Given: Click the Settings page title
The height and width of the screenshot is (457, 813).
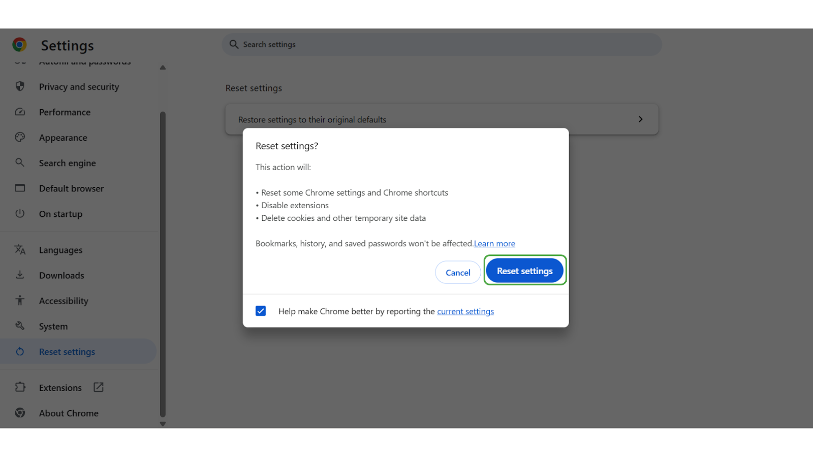Looking at the screenshot, I should (x=68, y=46).
